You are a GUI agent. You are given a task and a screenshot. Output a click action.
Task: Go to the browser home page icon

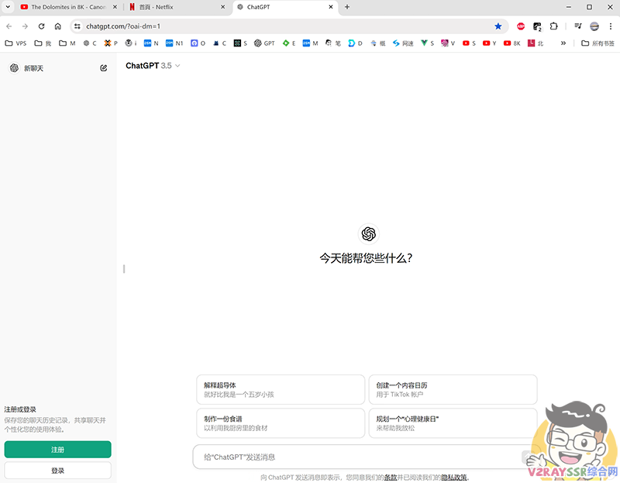57,26
